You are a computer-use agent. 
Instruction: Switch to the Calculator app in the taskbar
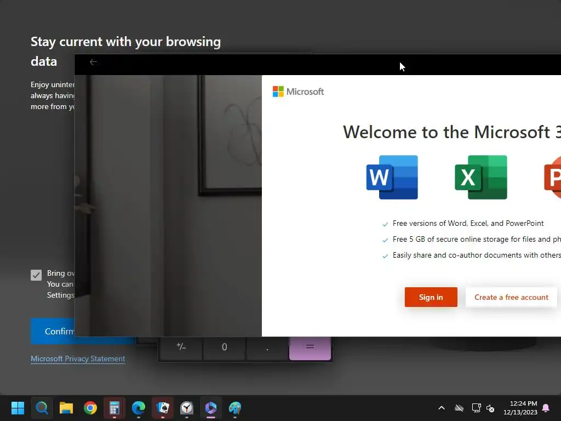click(x=114, y=408)
